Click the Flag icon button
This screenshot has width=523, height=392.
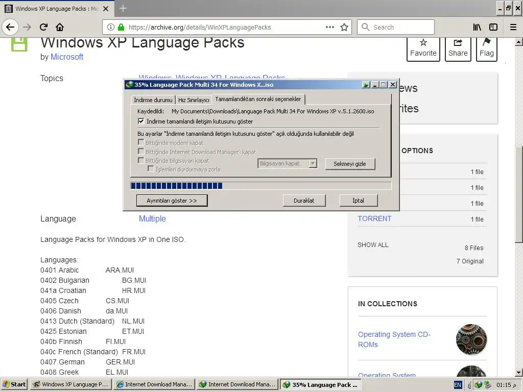[487, 48]
